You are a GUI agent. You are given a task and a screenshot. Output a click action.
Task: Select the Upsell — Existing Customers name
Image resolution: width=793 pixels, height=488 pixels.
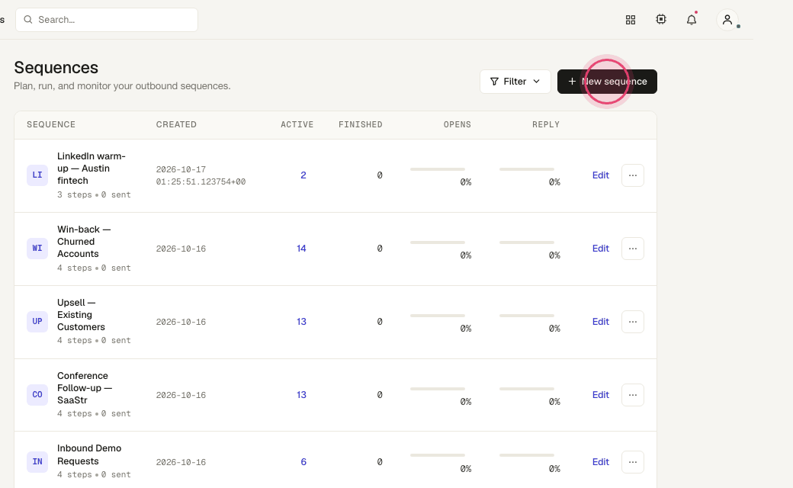(81, 315)
